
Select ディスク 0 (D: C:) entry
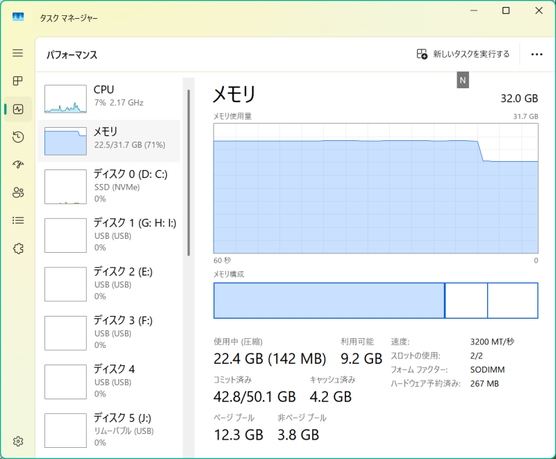click(109, 187)
